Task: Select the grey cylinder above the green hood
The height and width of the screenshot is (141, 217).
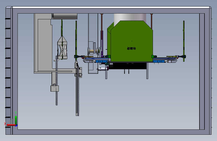Action: click(130, 17)
